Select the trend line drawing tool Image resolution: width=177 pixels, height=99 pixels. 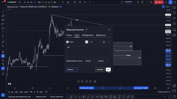coord(3,12)
